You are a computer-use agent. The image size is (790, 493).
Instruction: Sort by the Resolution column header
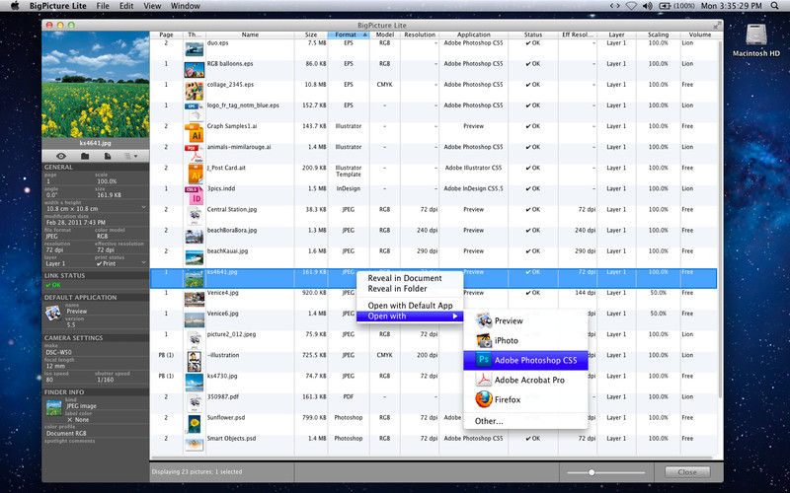click(x=420, y=35)
